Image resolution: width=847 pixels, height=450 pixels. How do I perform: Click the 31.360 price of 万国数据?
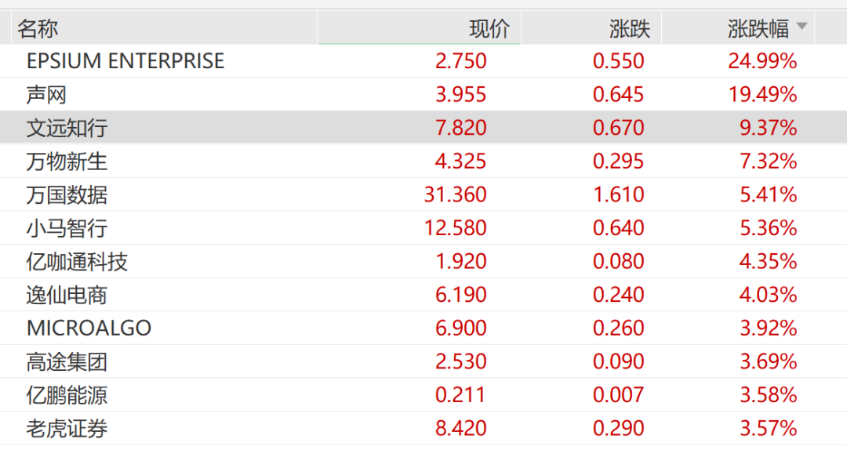click(x=455, y=194)
